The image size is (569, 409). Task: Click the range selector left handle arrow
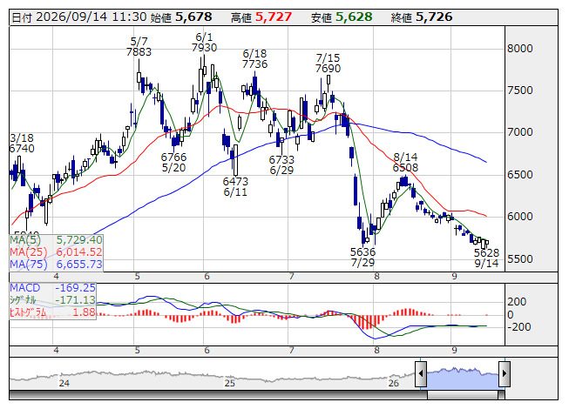coord(421,373)
